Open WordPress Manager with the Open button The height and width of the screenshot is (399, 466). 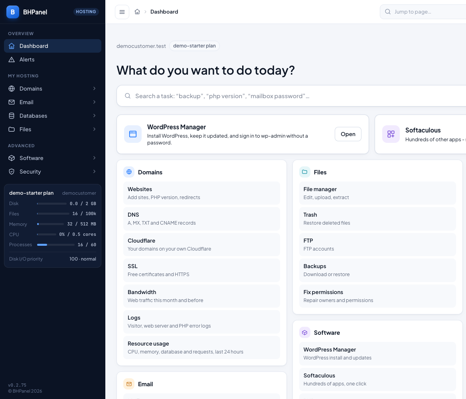click(x=348, y=134)
